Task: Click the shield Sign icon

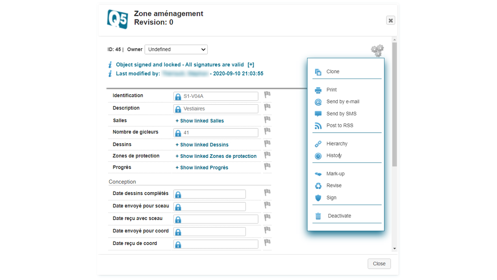Action: point(318,198)
